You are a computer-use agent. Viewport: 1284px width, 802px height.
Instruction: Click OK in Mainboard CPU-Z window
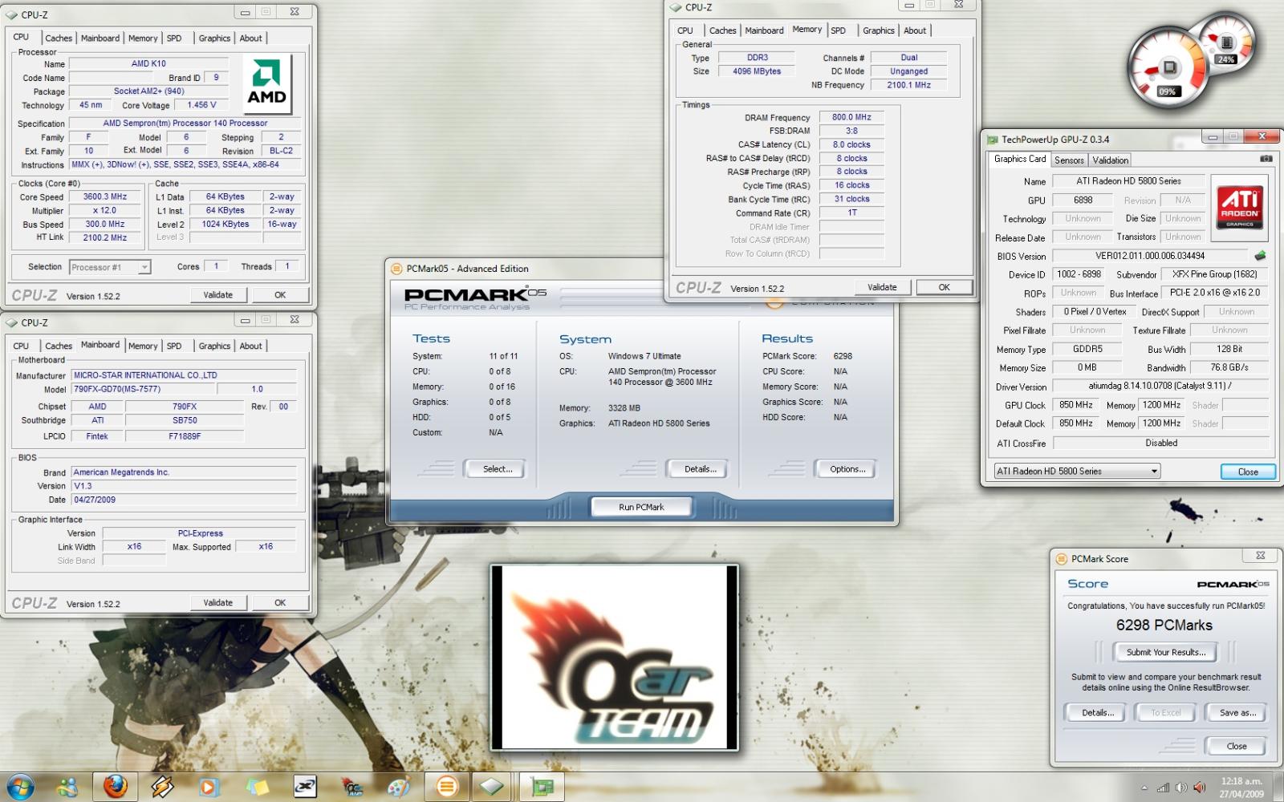click(280, 602)
